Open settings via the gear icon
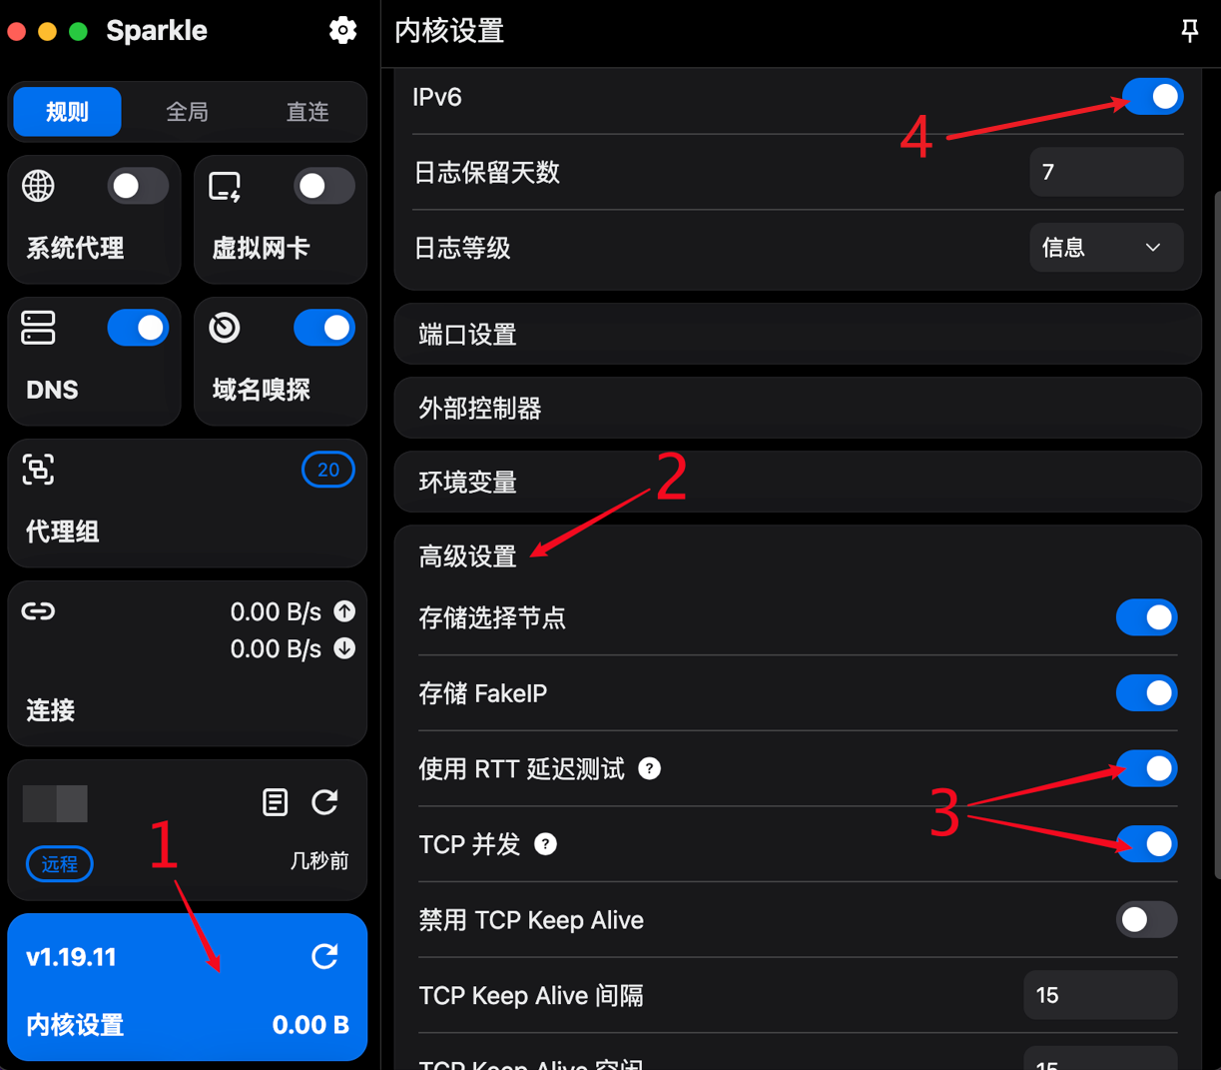1221x1070 pixels. click(342, 30)
